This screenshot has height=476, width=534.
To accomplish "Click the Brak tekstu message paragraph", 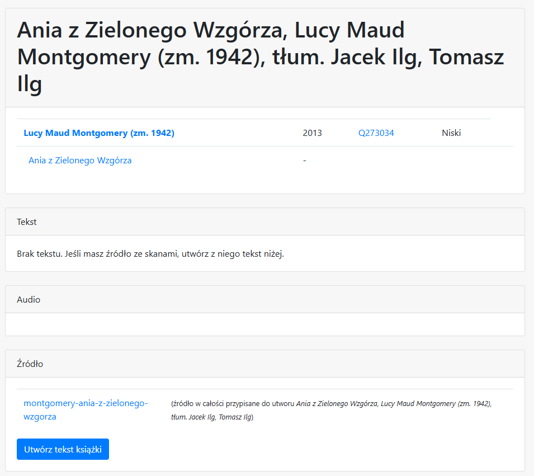I will tap(150, 254).
